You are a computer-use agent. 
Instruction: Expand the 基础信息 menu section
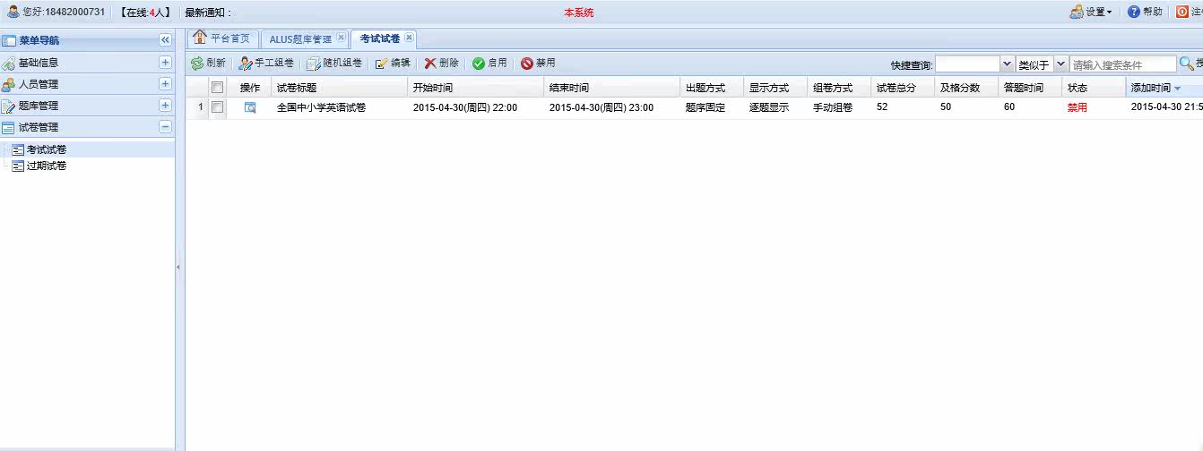(165, 62)
